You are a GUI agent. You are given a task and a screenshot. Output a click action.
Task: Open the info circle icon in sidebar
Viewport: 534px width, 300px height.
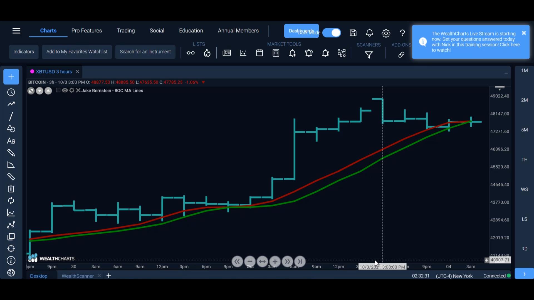[x=11, y=261]
